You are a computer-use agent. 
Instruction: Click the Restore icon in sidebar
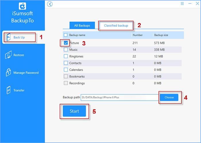click(8, 55)
